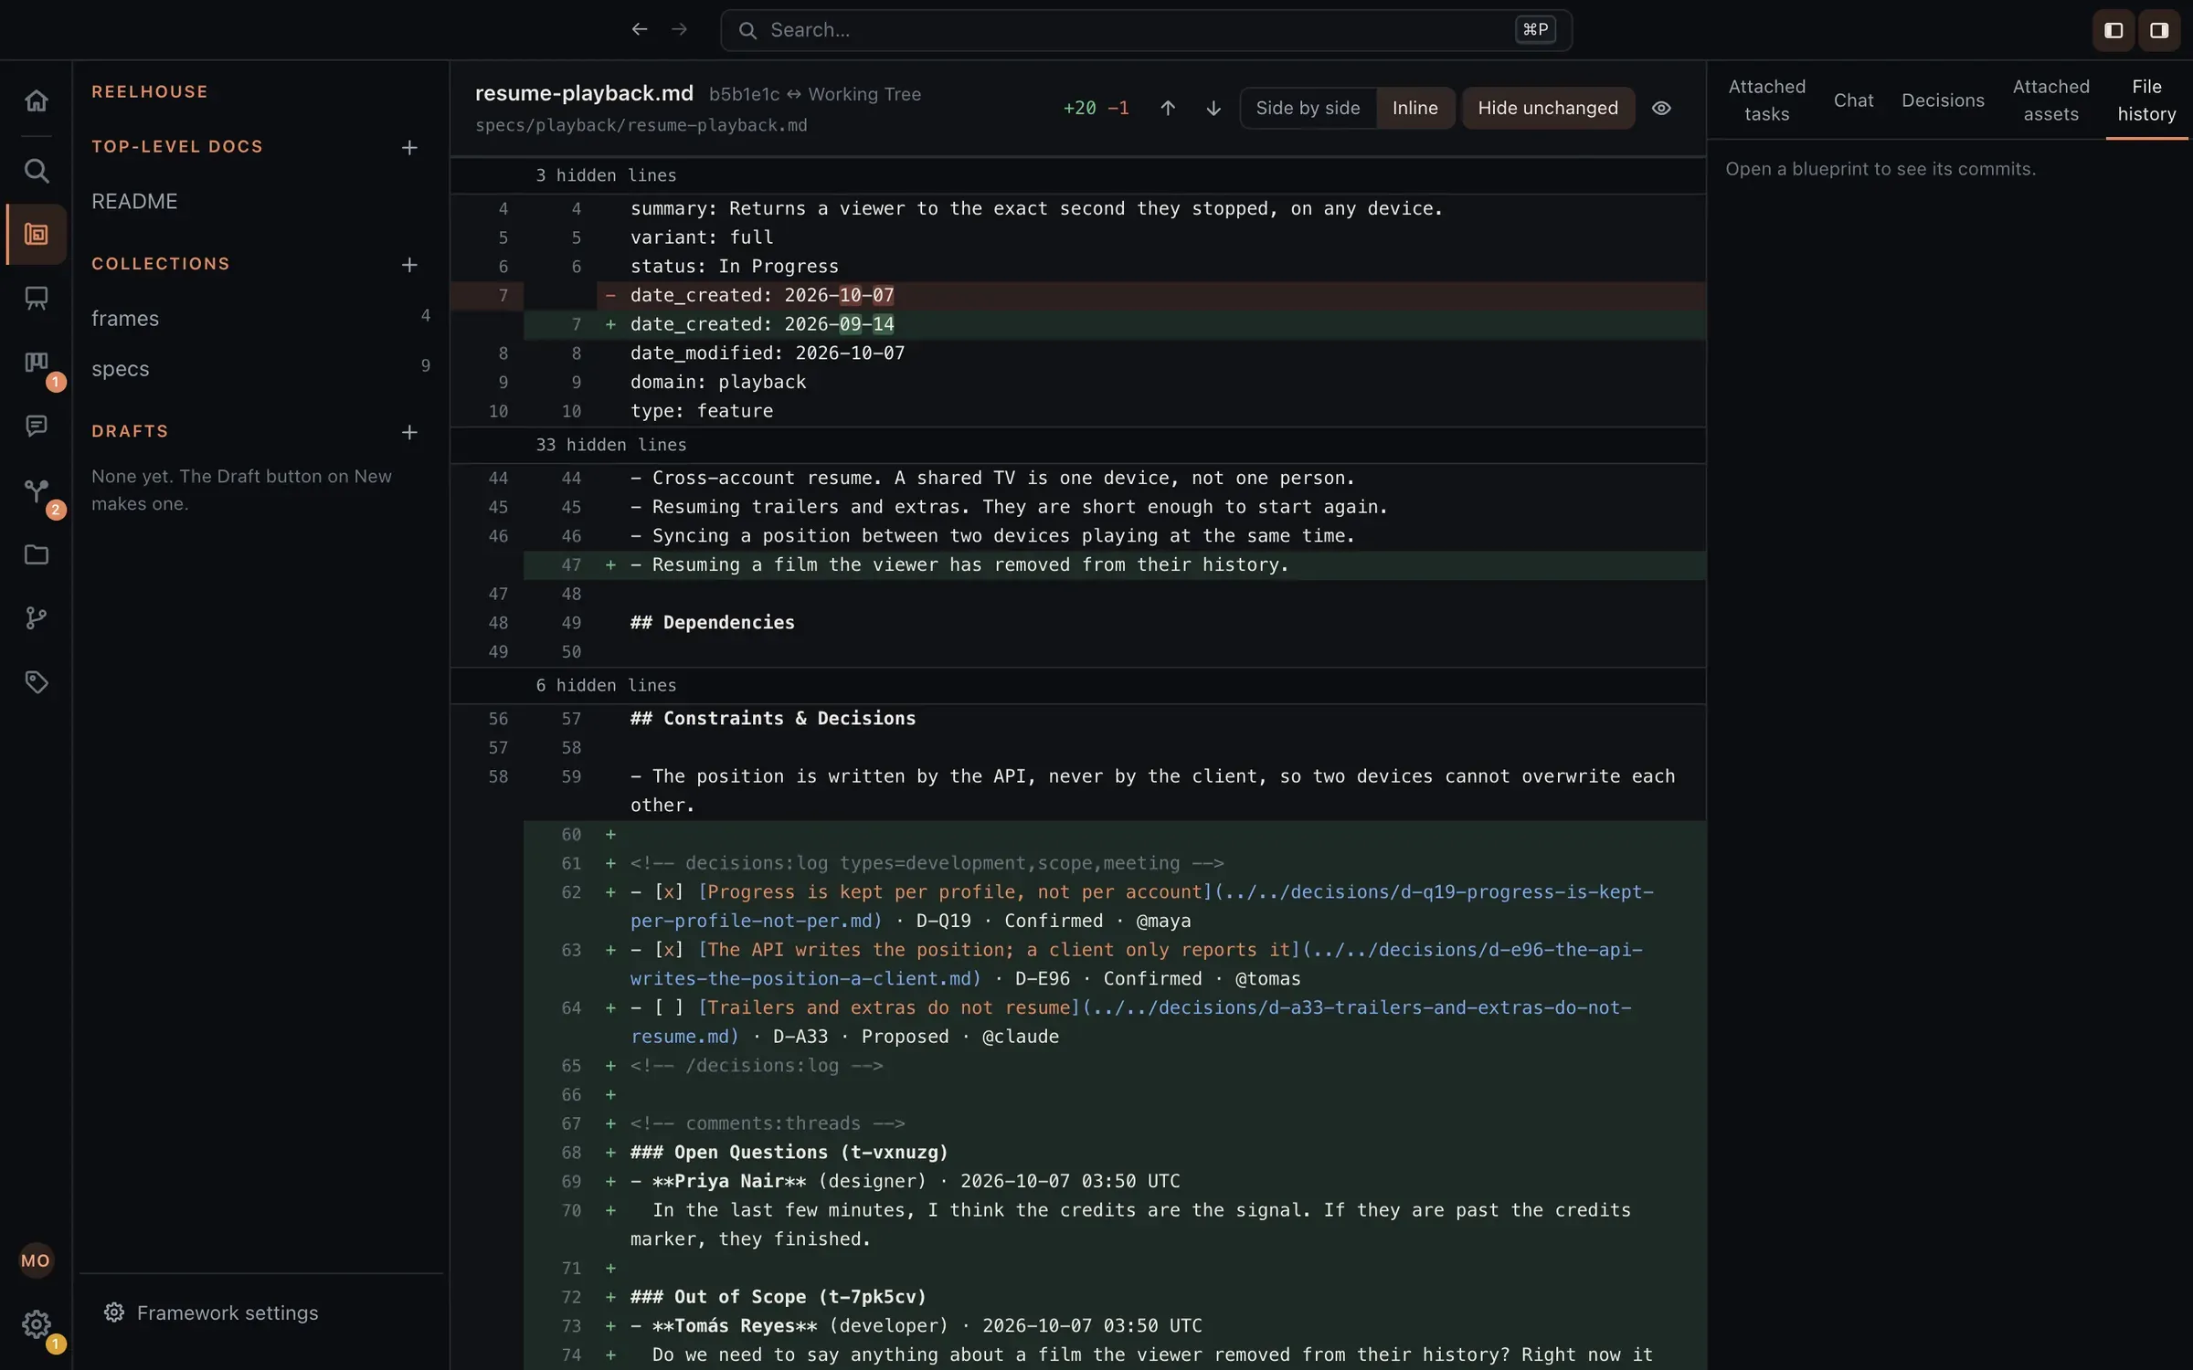Open settings gear at sidebar bottom
Image resolution: width=2193 pixels, height=1370 pixels.
tap(36, 1324)
